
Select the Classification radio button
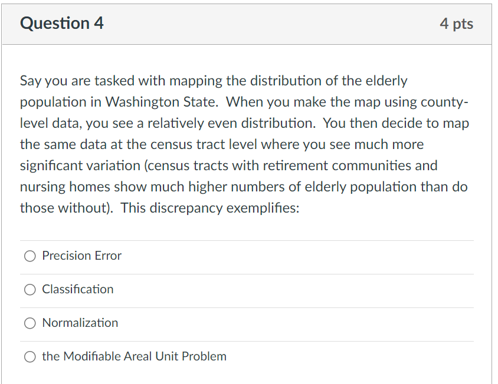coord(30,290)
